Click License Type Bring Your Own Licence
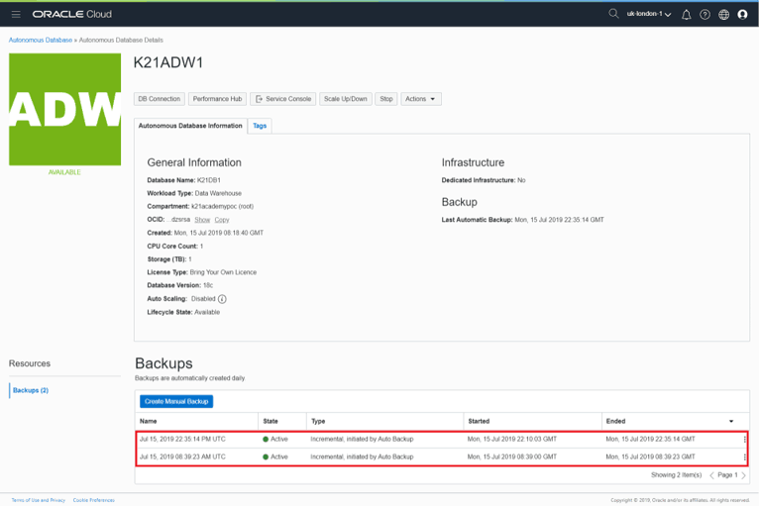 pyautogui.click(x=223, y=272)
